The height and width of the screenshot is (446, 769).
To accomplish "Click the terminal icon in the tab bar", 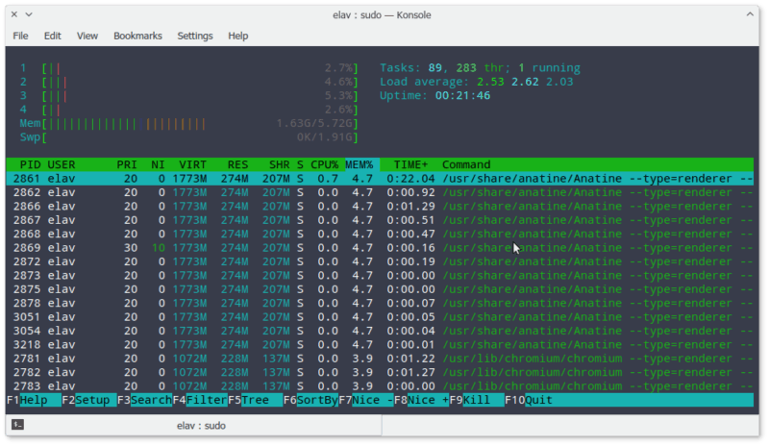I will tap(17, 425).
